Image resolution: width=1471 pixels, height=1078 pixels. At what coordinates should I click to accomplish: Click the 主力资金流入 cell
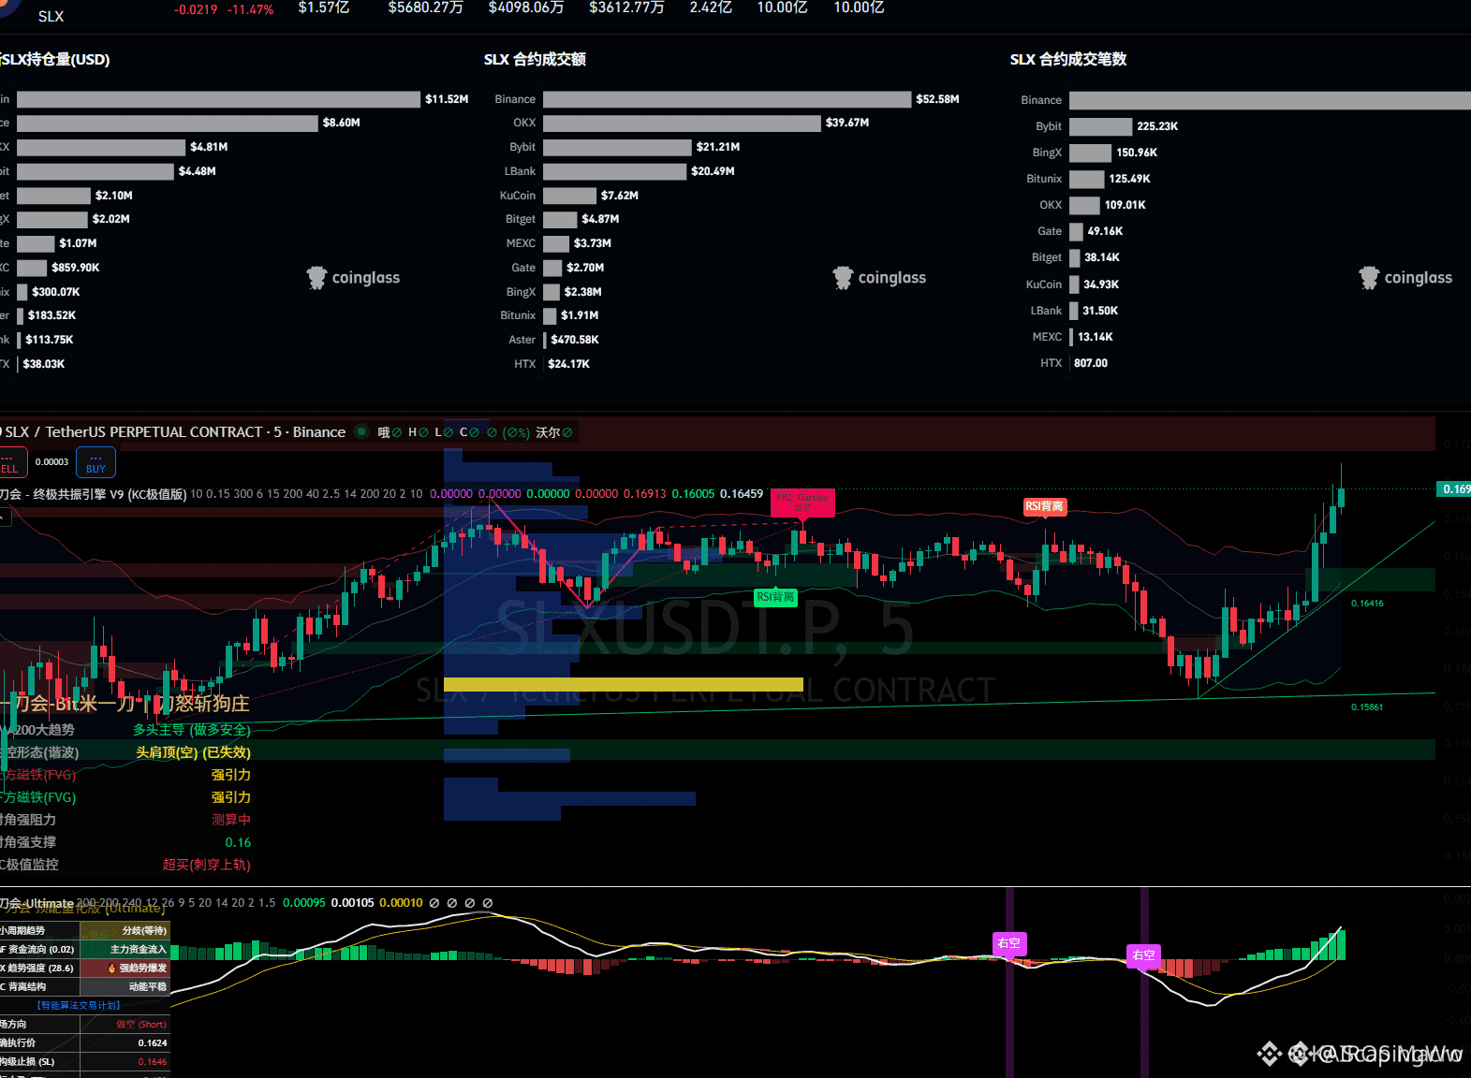(x=125, y=950)
